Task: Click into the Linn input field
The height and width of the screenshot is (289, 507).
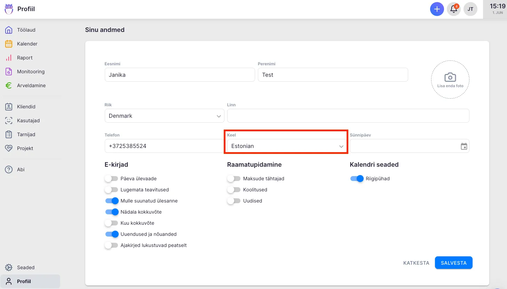Action: (348, 116)
